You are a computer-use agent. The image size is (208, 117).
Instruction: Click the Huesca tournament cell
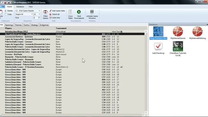(59, 37)
